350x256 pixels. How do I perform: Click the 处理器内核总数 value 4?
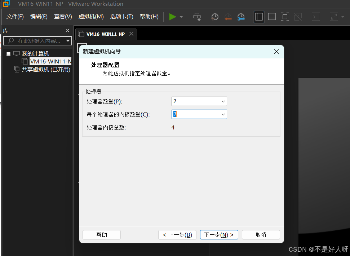(173, 127)
